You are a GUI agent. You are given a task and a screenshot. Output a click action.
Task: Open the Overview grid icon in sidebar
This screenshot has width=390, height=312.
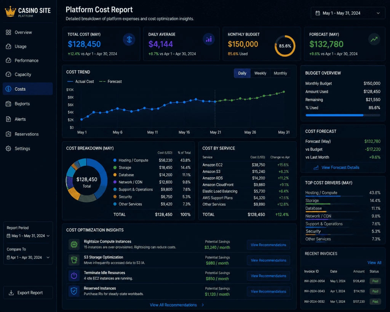coord(8,32)
